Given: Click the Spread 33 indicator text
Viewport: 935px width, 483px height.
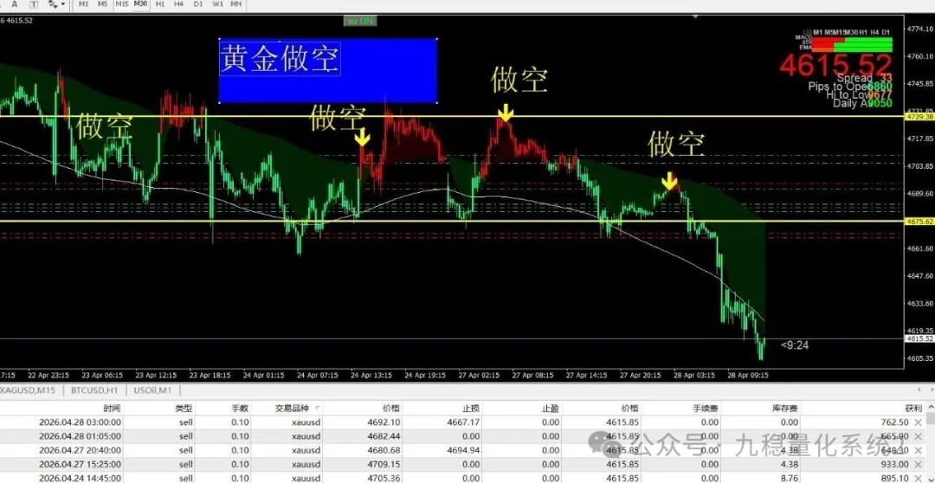Looking at the screenshot, I should point(864,78).
